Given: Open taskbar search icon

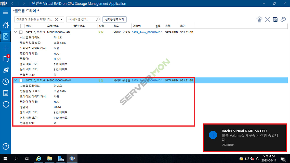Looking at the screenshot, I should (x=16, y=158).
